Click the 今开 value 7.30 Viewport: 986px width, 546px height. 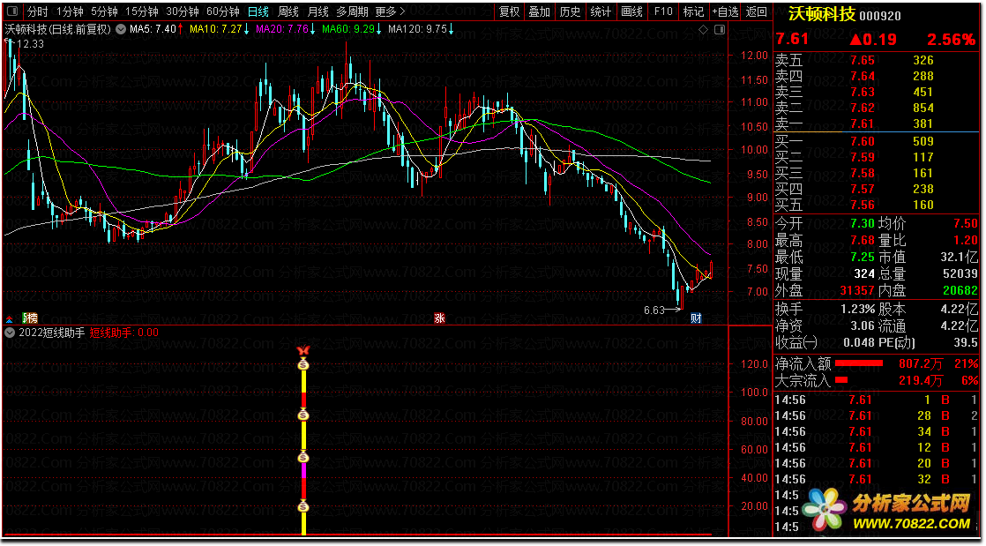(x=863, y=223)
